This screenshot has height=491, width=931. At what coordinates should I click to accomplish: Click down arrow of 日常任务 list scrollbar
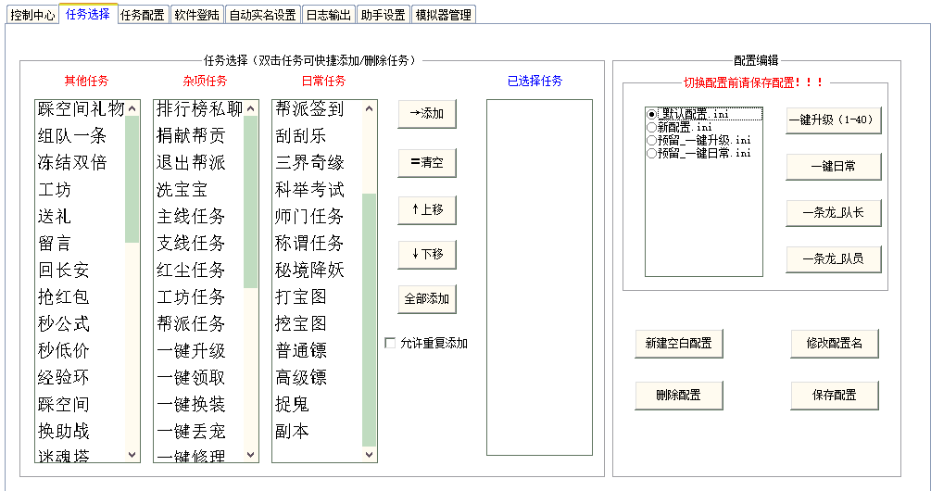370,454
